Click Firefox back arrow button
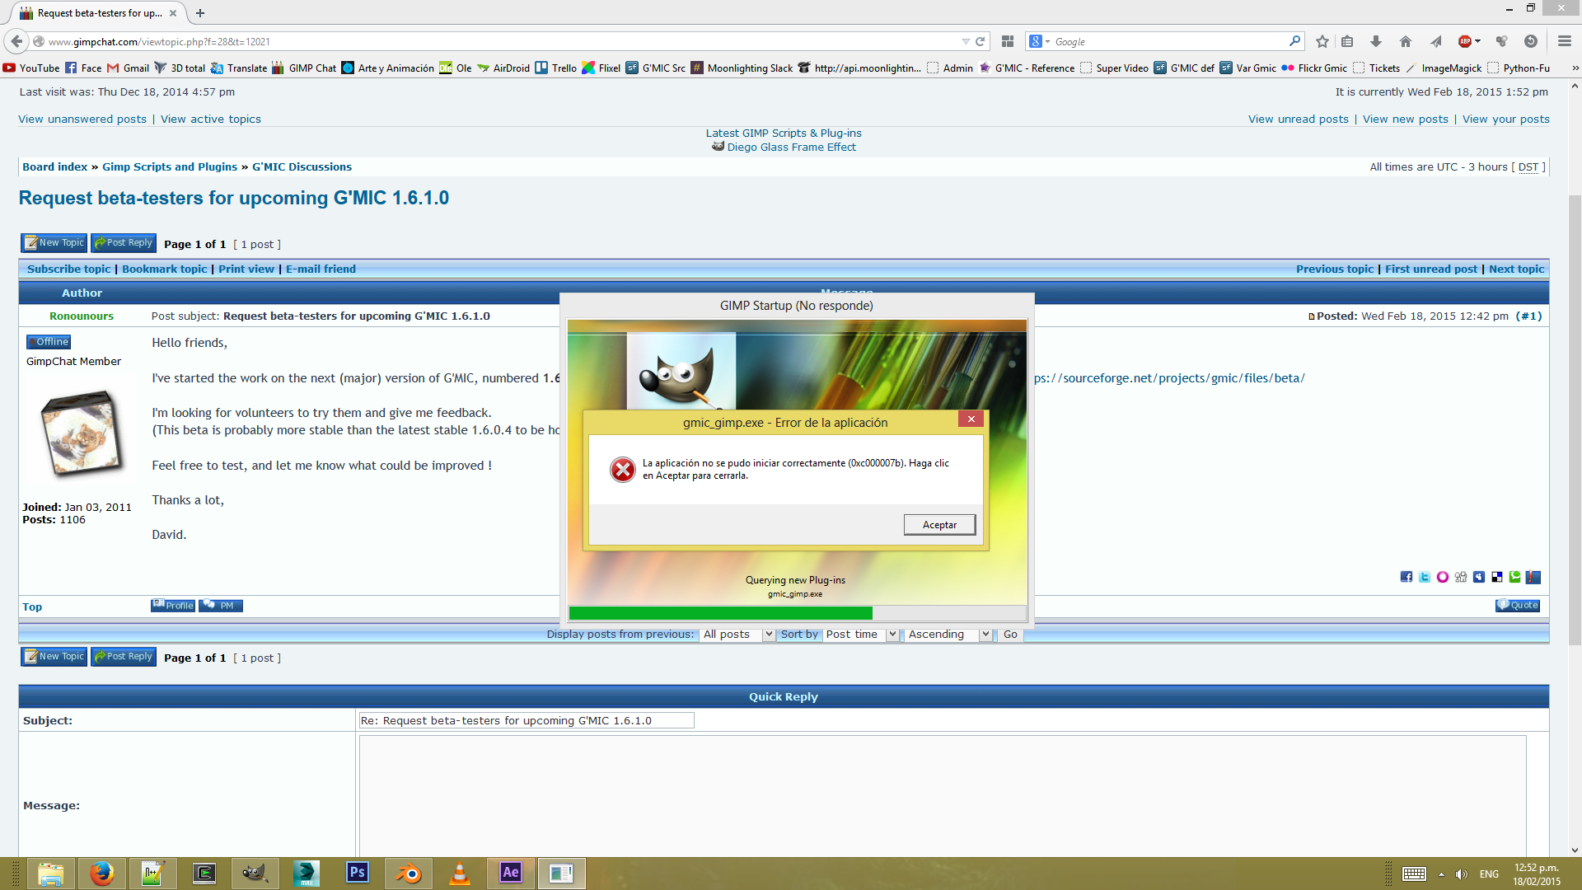 point(16,41)
